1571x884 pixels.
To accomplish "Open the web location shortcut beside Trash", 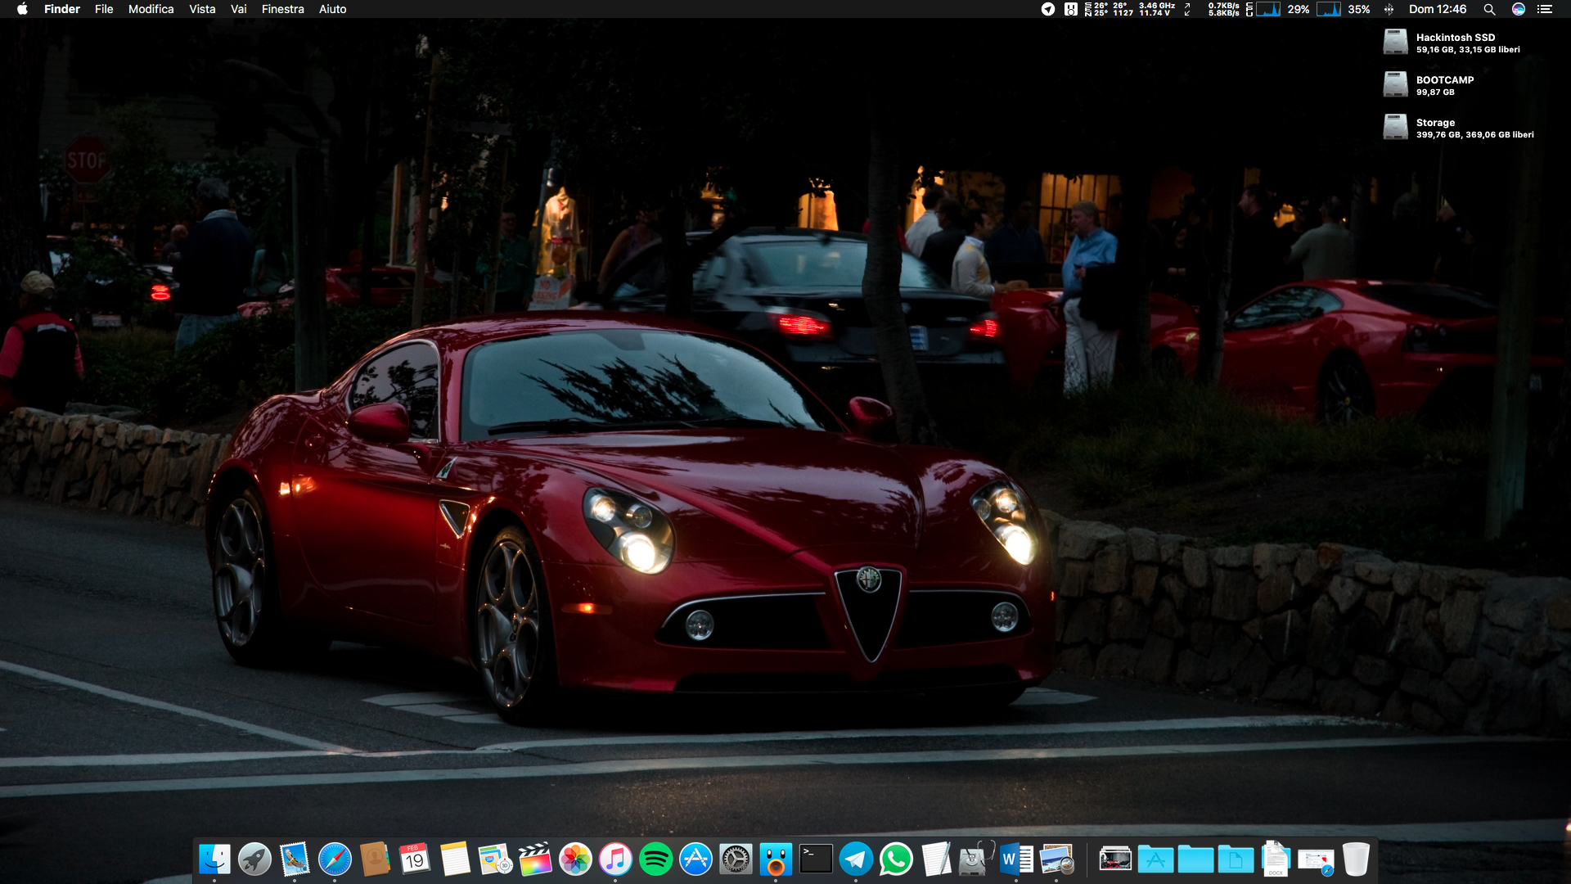I will pyautogui.click(x=1316, y=861).
